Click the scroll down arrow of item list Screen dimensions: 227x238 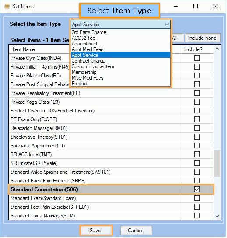217,216
